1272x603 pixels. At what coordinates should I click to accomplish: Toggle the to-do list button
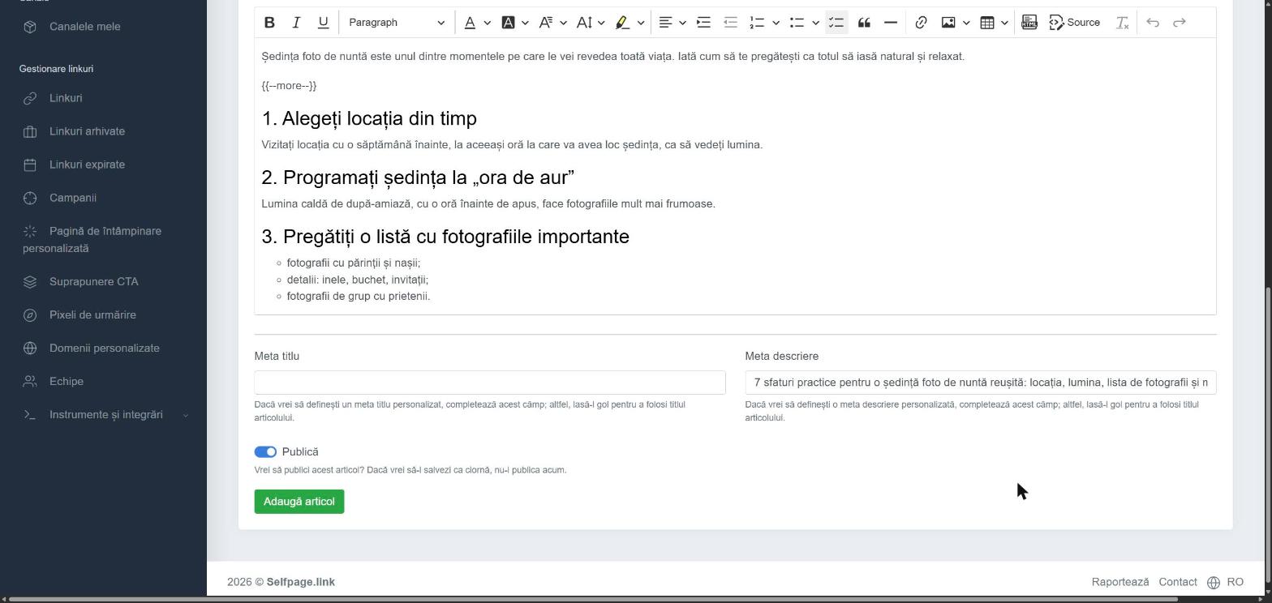(836, 23)
